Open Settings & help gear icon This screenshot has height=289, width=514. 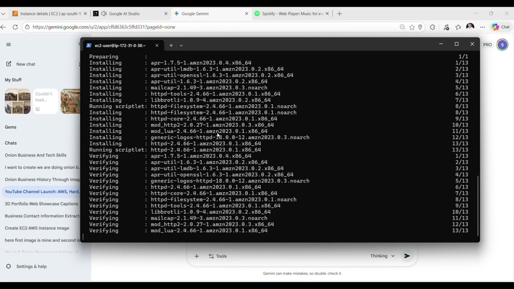click(8, 266)
